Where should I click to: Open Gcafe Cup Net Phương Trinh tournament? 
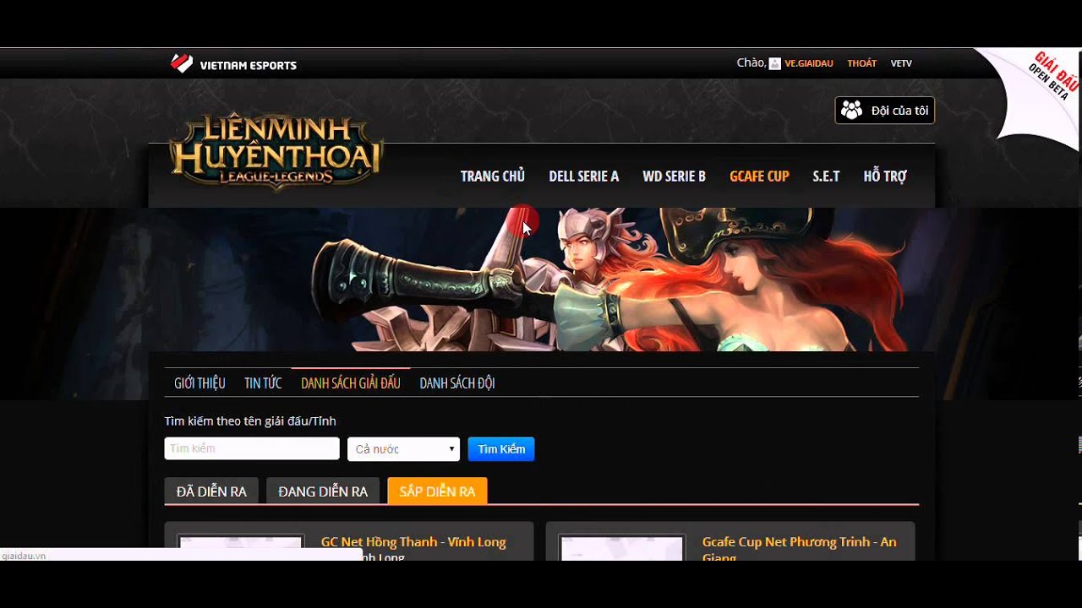click(800, 548)
